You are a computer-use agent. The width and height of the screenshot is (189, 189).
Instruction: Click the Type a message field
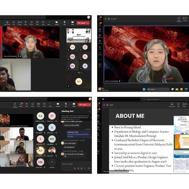pyautogui.click(x=76, y=164)
